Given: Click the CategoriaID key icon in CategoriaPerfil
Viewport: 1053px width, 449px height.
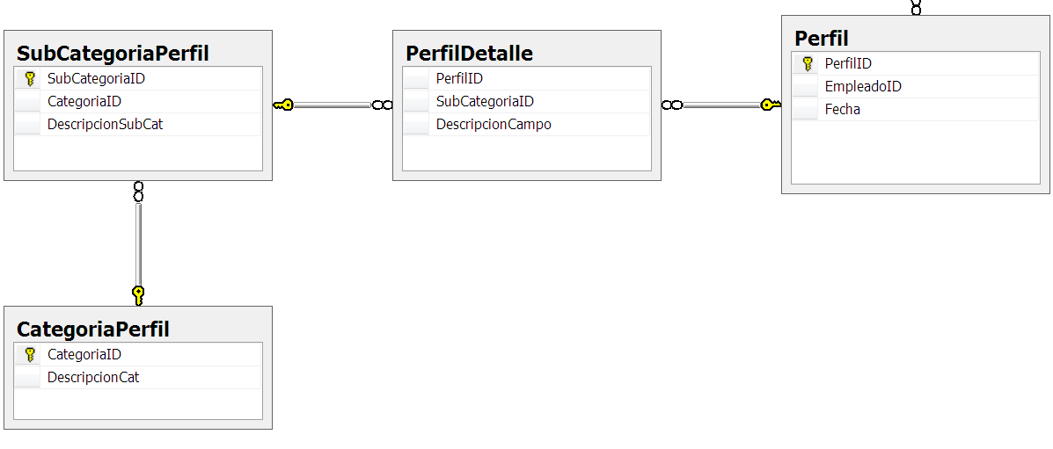Looking at the screenshot, I should tap(30, 355).
